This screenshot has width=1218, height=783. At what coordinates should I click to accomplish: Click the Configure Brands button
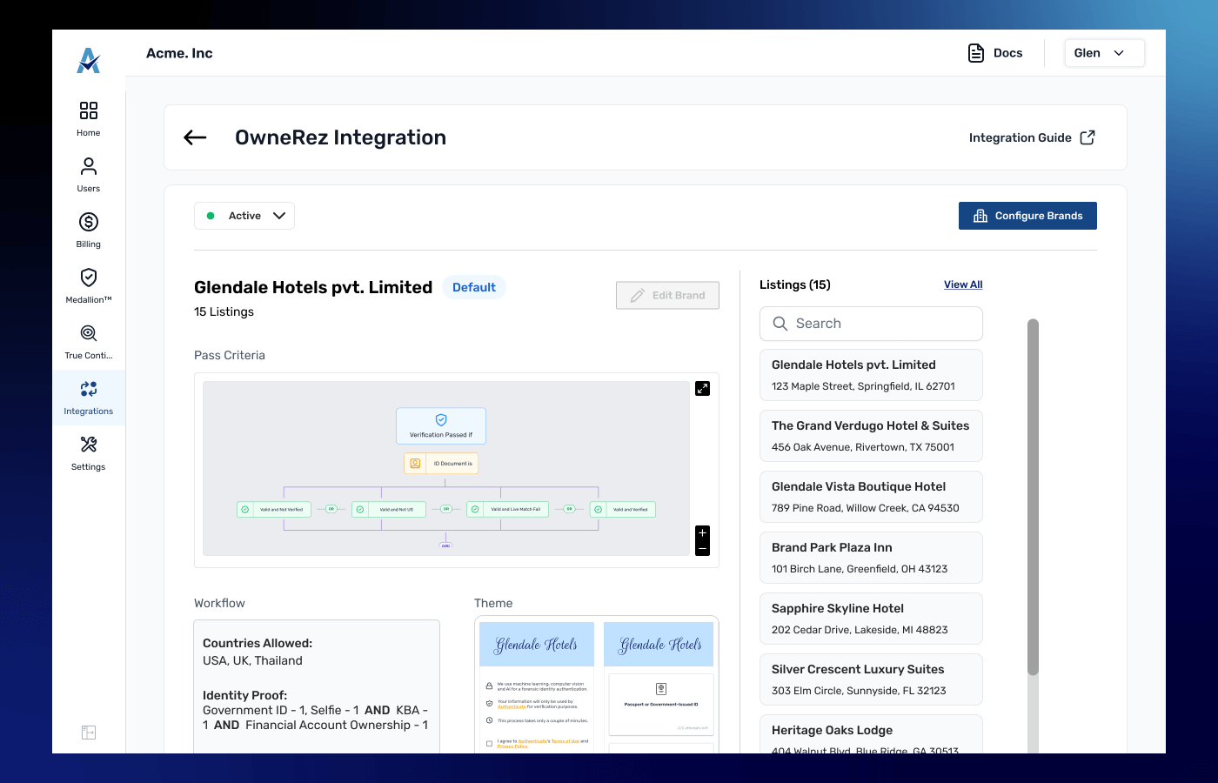click(x=1027, y=216)
